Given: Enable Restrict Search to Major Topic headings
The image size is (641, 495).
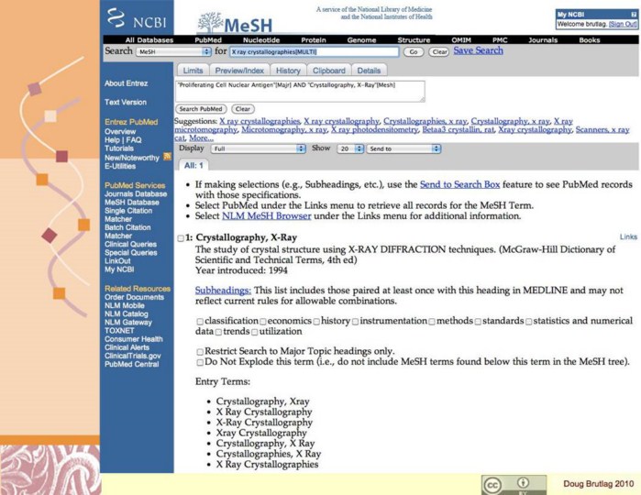Looking at the screenshot, I should (x=200, y=351).
